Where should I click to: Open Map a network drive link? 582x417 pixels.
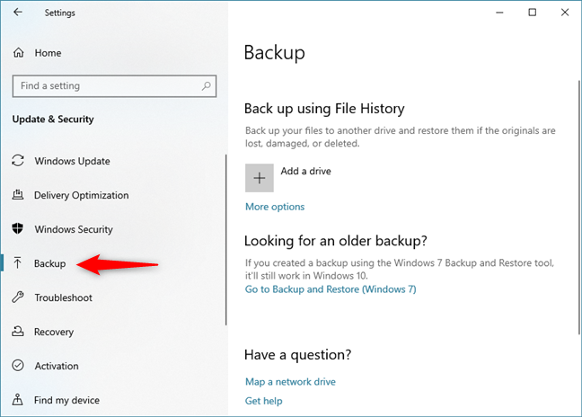(290, 382)
